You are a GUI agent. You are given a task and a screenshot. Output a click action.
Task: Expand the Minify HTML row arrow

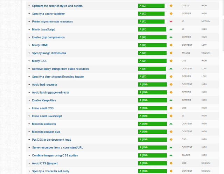29,45
